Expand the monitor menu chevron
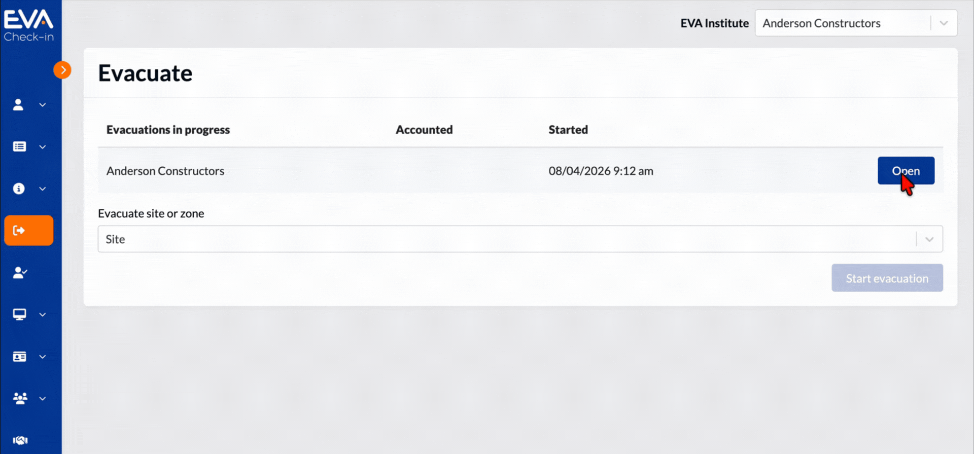The image size is (974, 454). [43, 315]
